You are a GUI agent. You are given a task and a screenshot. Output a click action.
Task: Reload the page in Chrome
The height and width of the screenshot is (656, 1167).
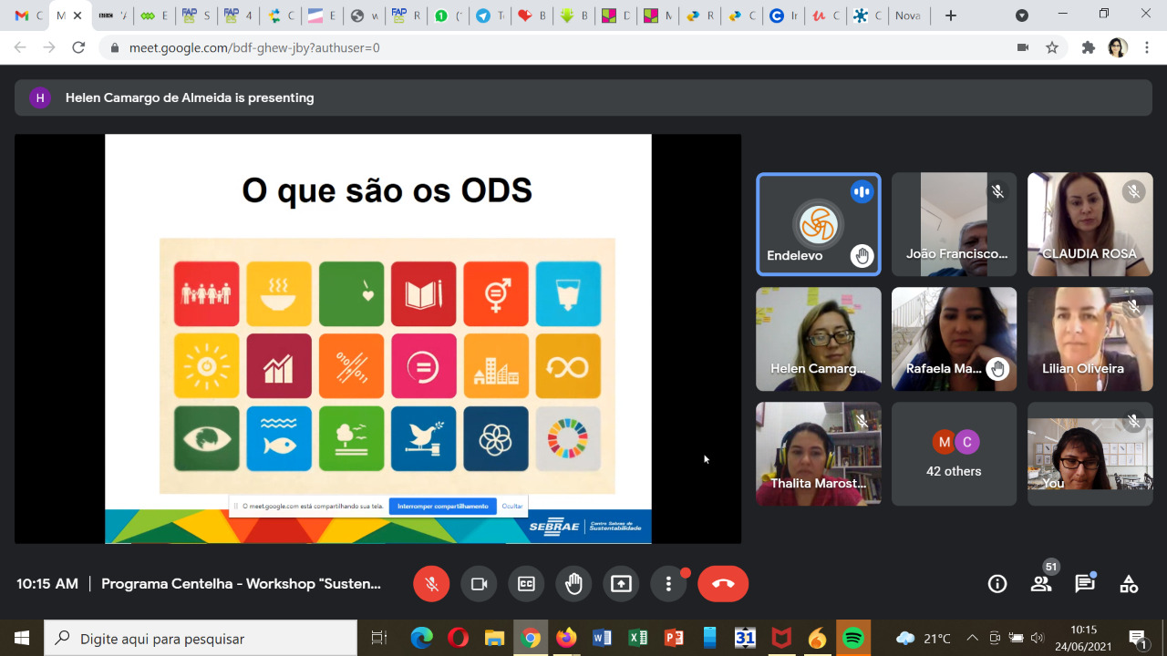(78, 47)
